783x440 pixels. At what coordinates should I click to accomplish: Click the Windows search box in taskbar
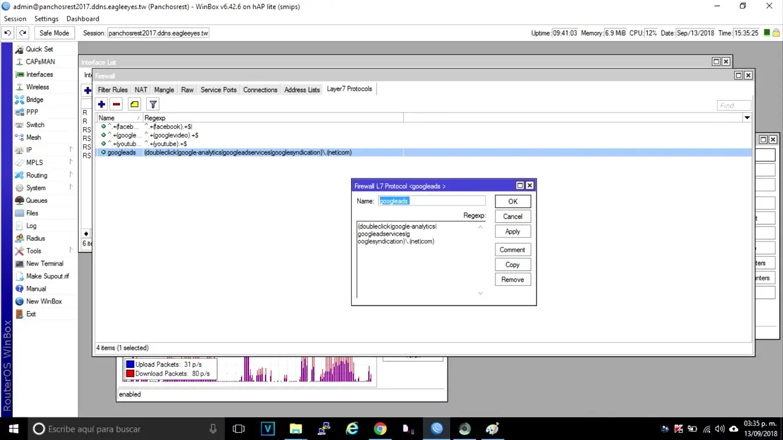(125, 429)
